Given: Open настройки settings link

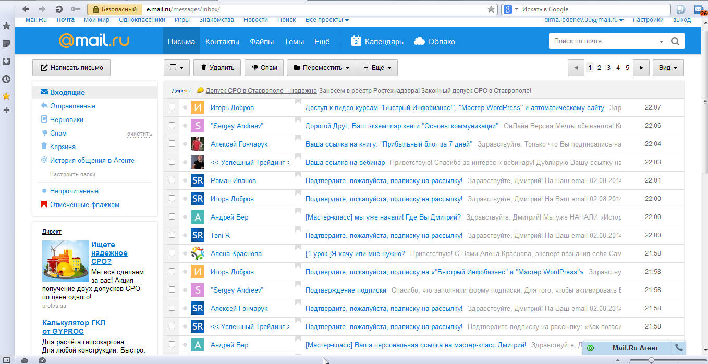Looking at the screenshot, I should coord(648,20).
